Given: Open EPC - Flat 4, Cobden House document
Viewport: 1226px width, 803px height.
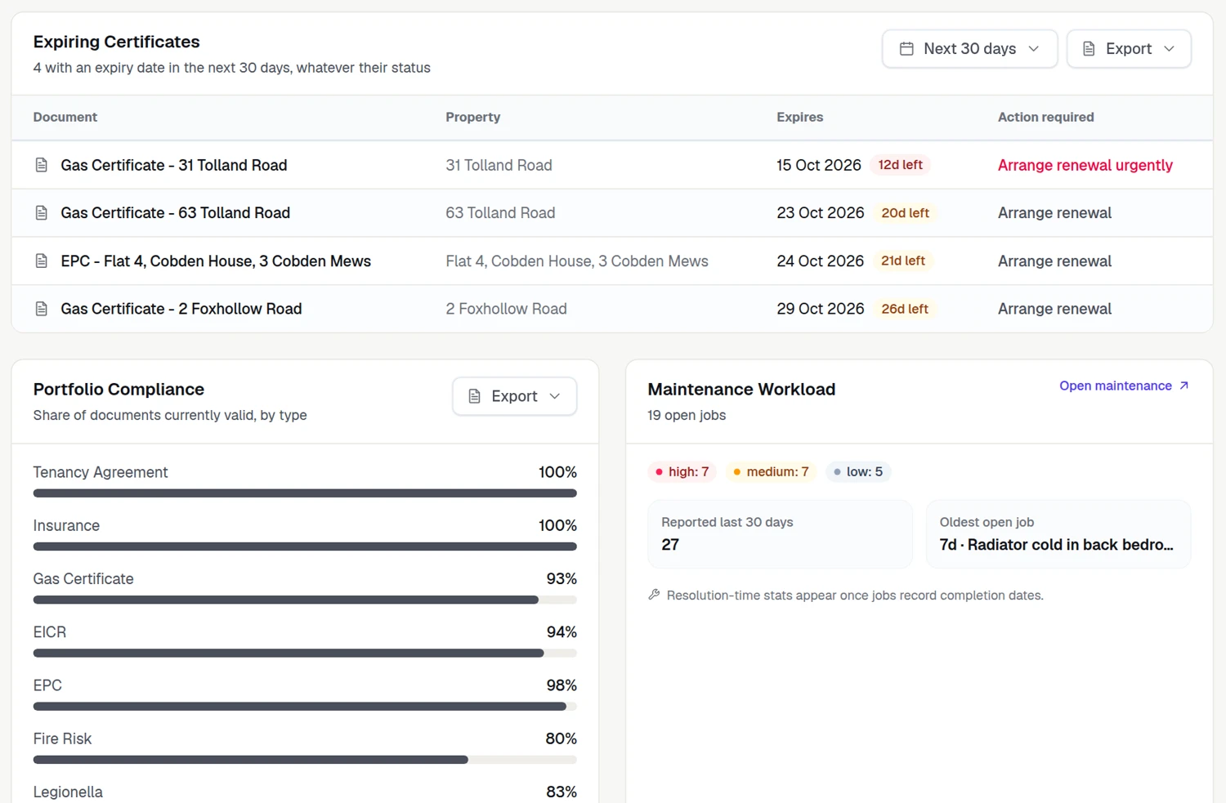Looking at the screenshot, I should pyautogui.click(x=216, y=261).
